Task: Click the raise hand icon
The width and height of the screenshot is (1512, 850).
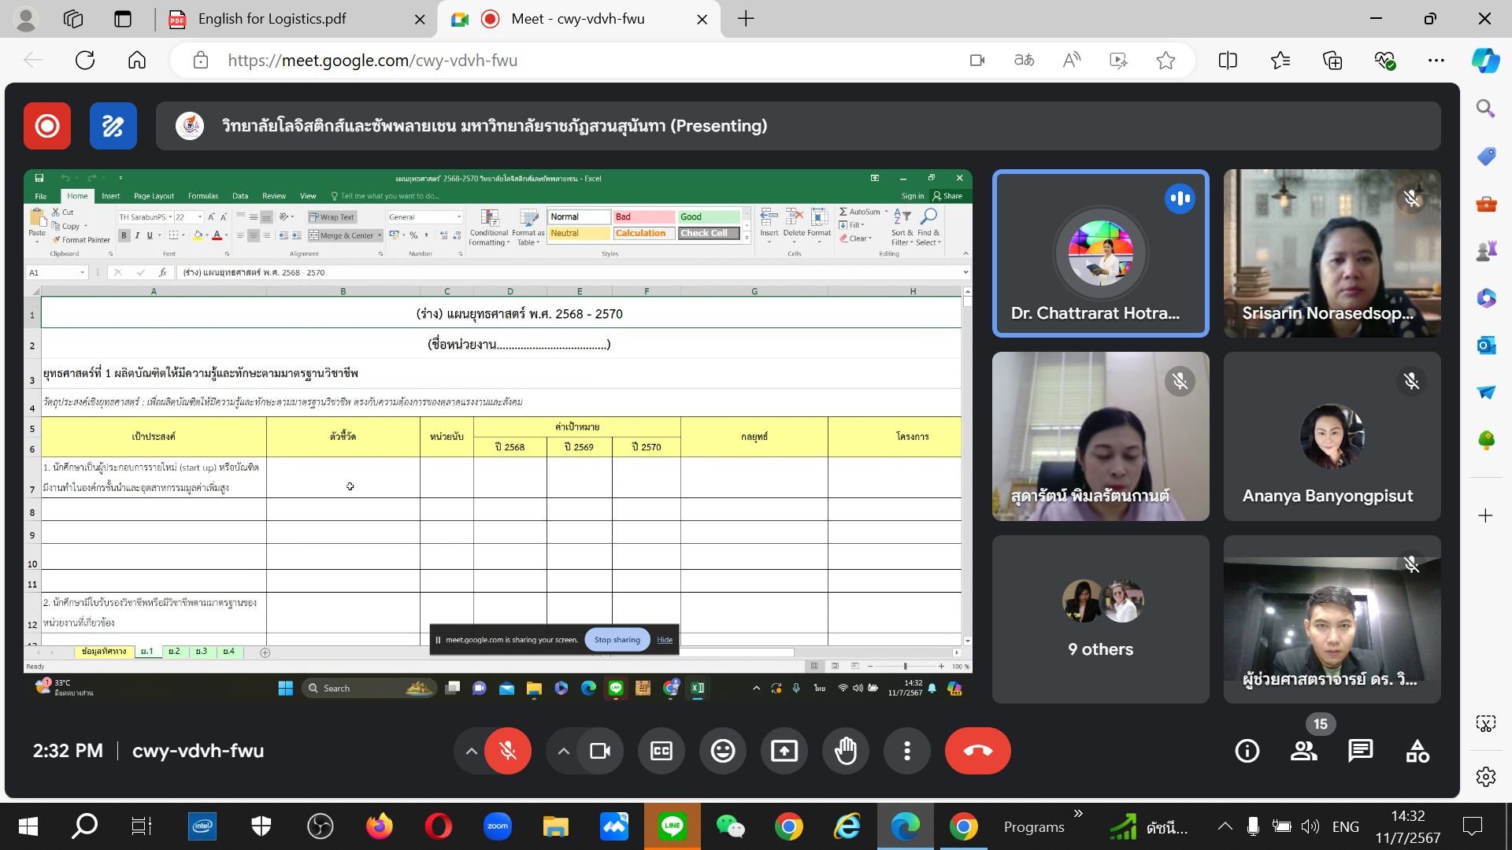Action: (x=845, y=751)
